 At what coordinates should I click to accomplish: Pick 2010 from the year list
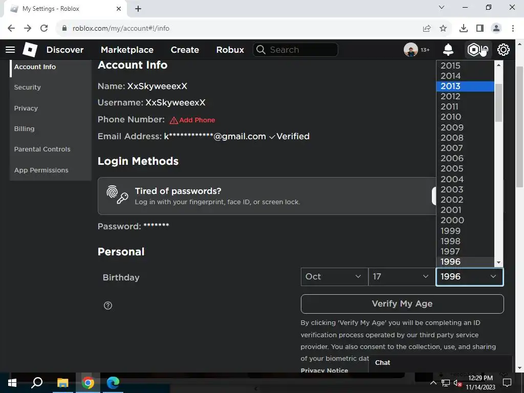(465, 117)
